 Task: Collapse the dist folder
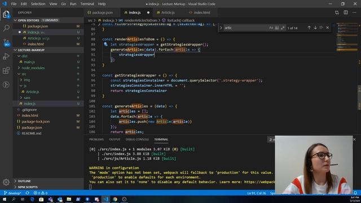tap(49, 56)
